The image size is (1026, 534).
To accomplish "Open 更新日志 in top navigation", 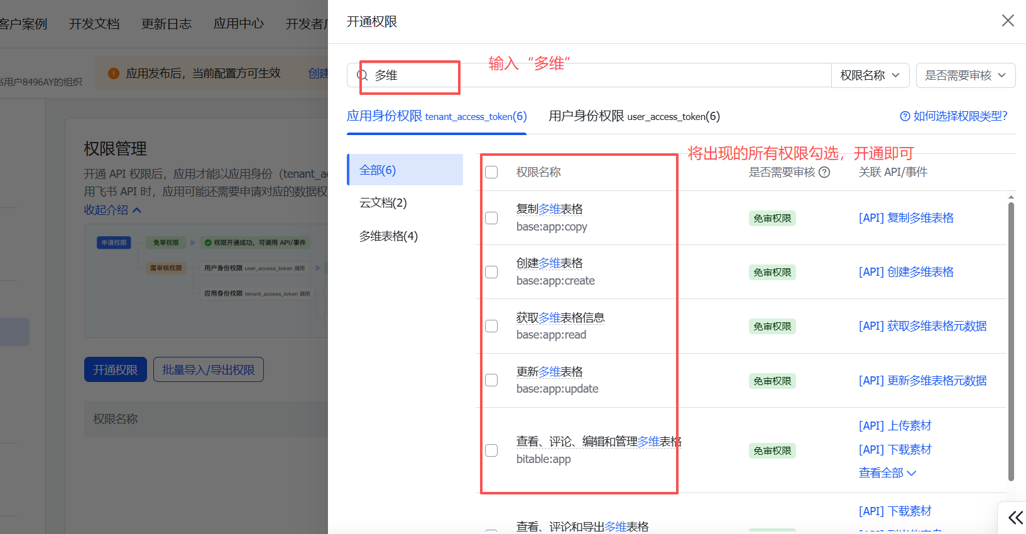I will point(166,24).
